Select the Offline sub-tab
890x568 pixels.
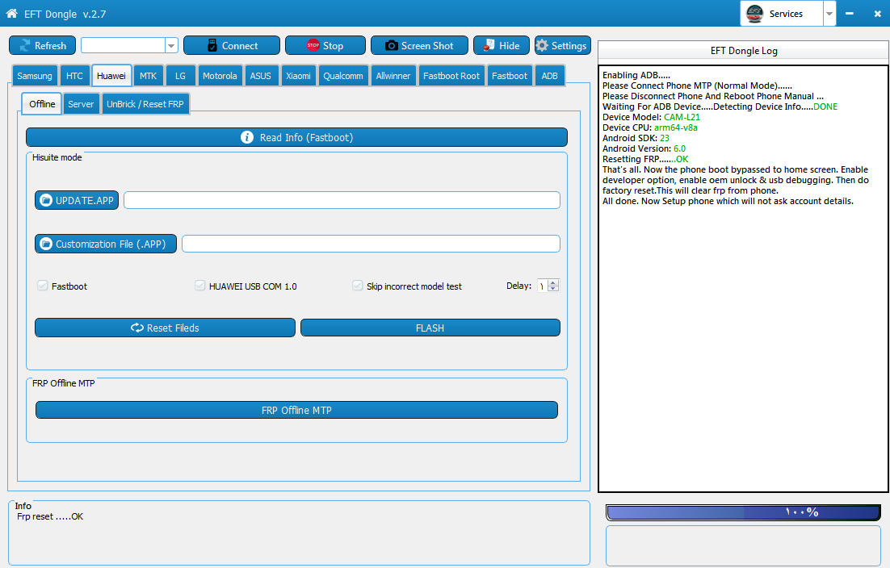point(42,104)
